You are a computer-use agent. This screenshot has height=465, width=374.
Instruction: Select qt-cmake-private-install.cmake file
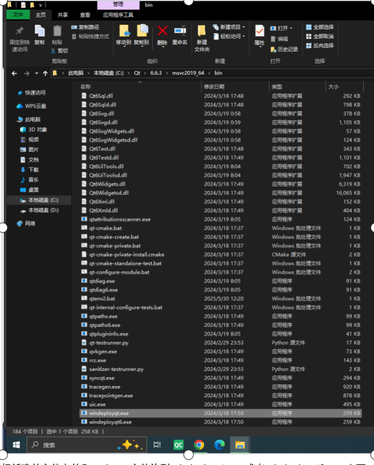(220, 255)
